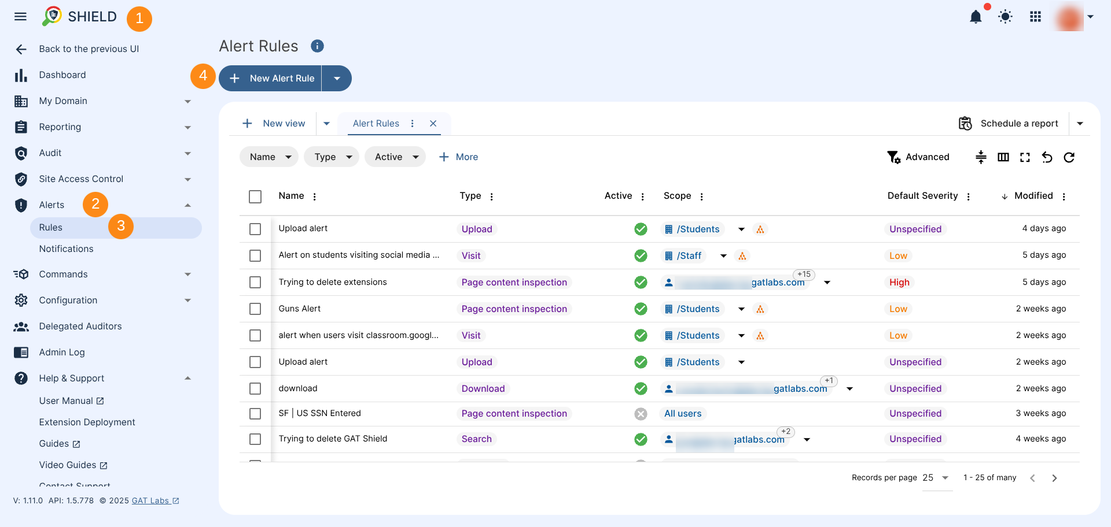Open Scope column options menu
The height and width of the screenshot is (527, 1111).
click(x=702, y=196)
